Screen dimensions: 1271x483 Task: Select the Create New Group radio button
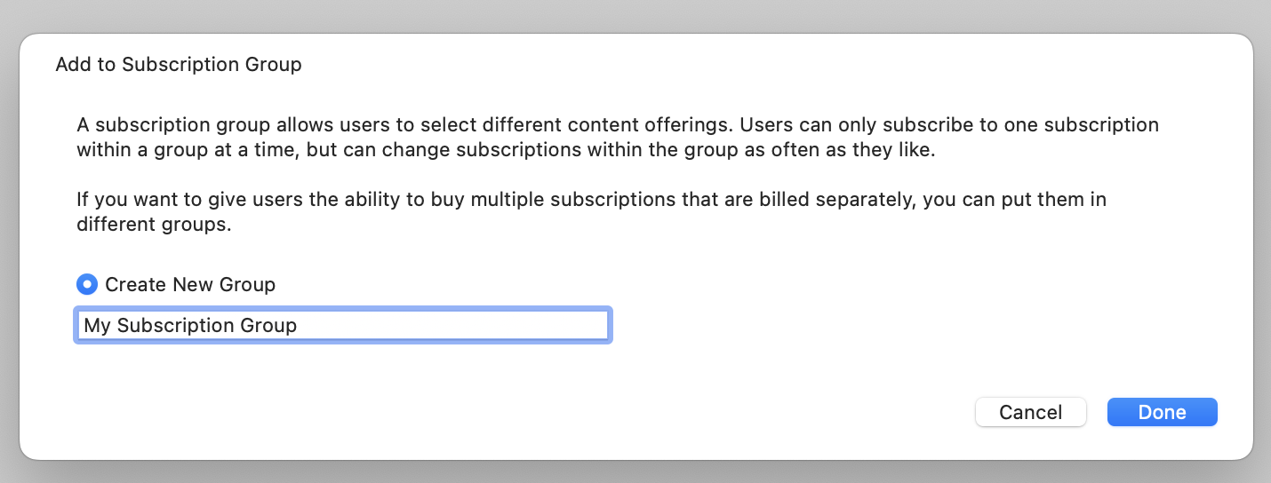[x=87, y=285]
